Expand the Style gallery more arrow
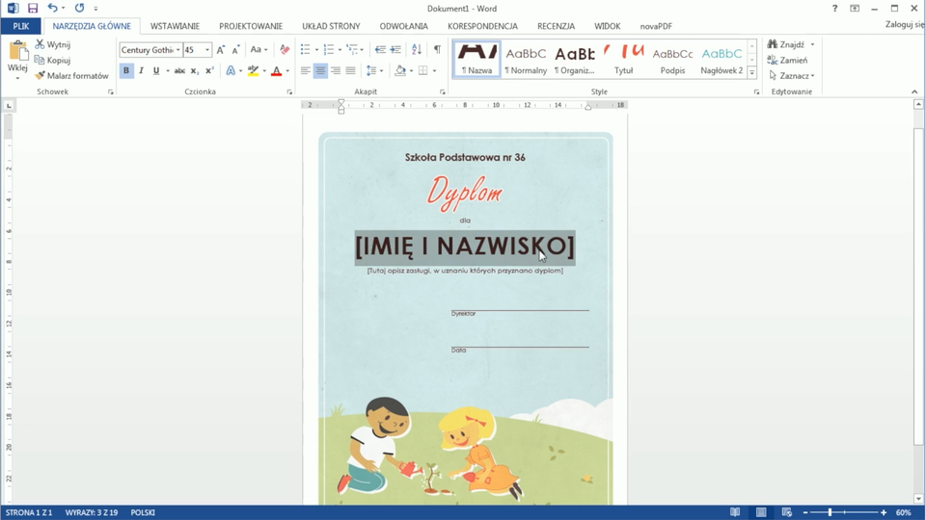This screenshot has height=520, width=926. pos(752,73)
